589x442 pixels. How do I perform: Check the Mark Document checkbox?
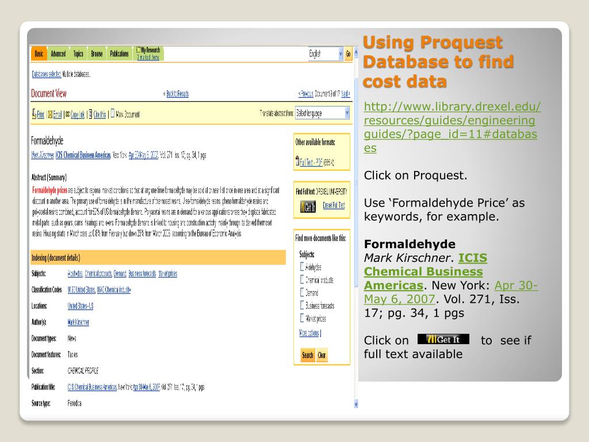112,113
